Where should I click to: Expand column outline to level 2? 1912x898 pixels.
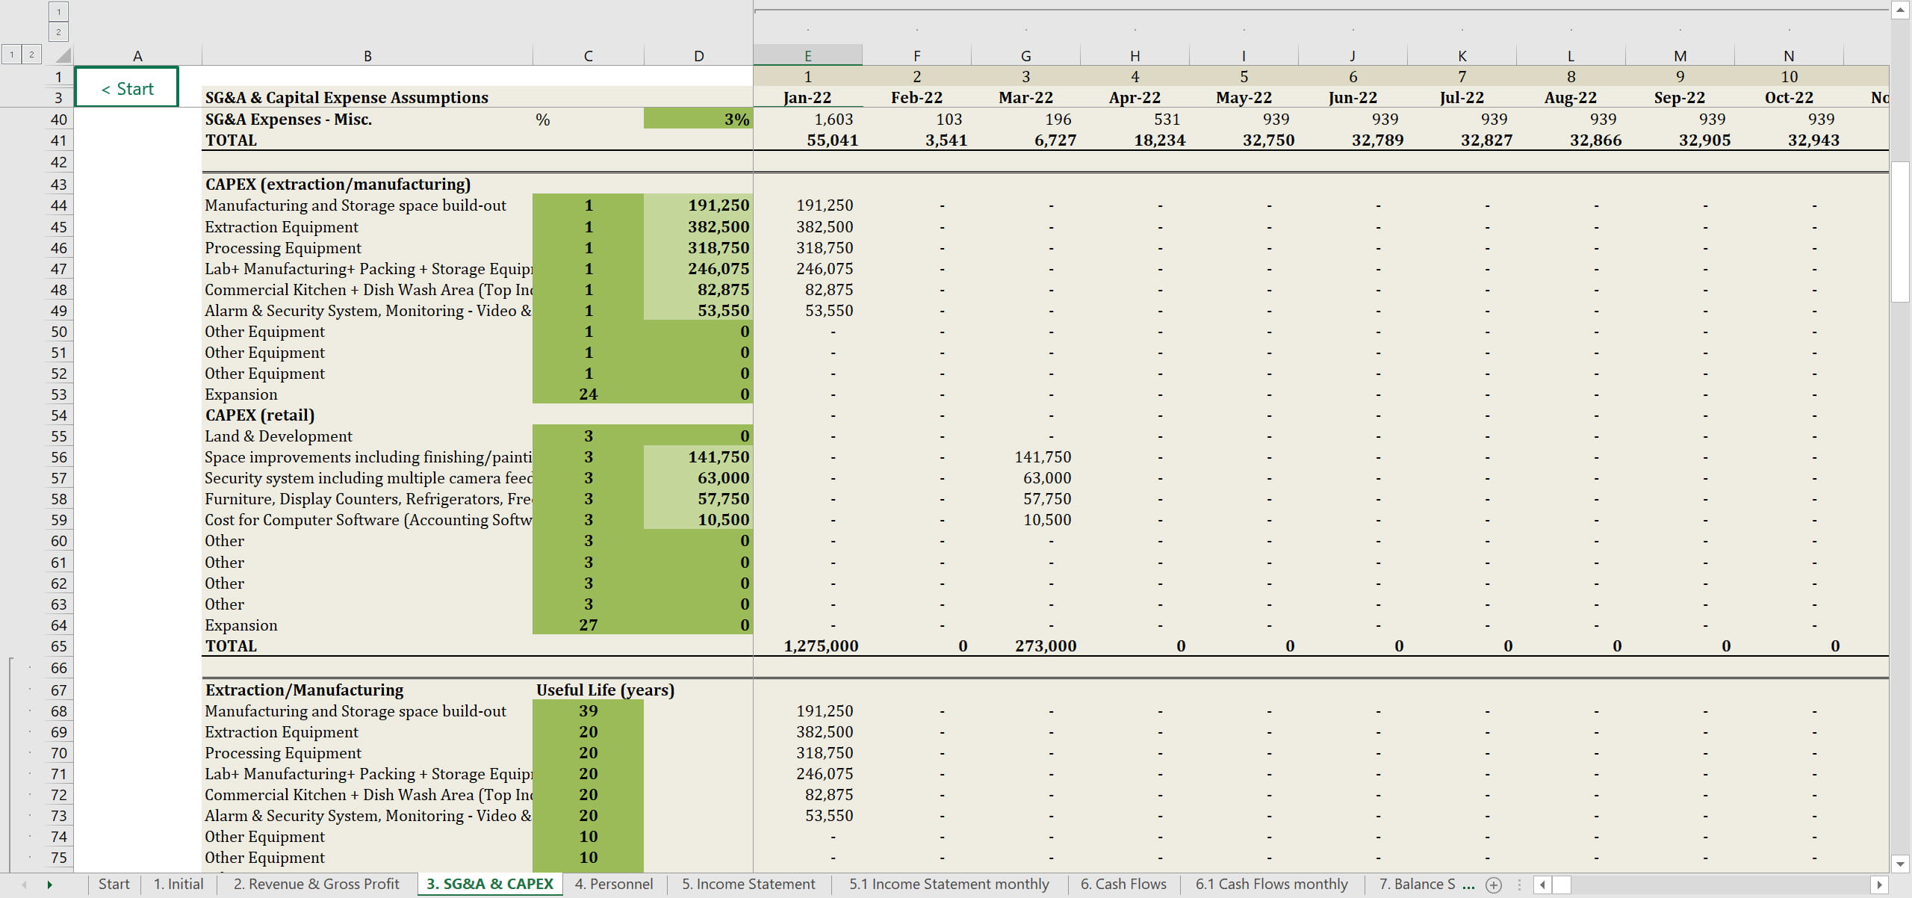[x=58, y=31]
